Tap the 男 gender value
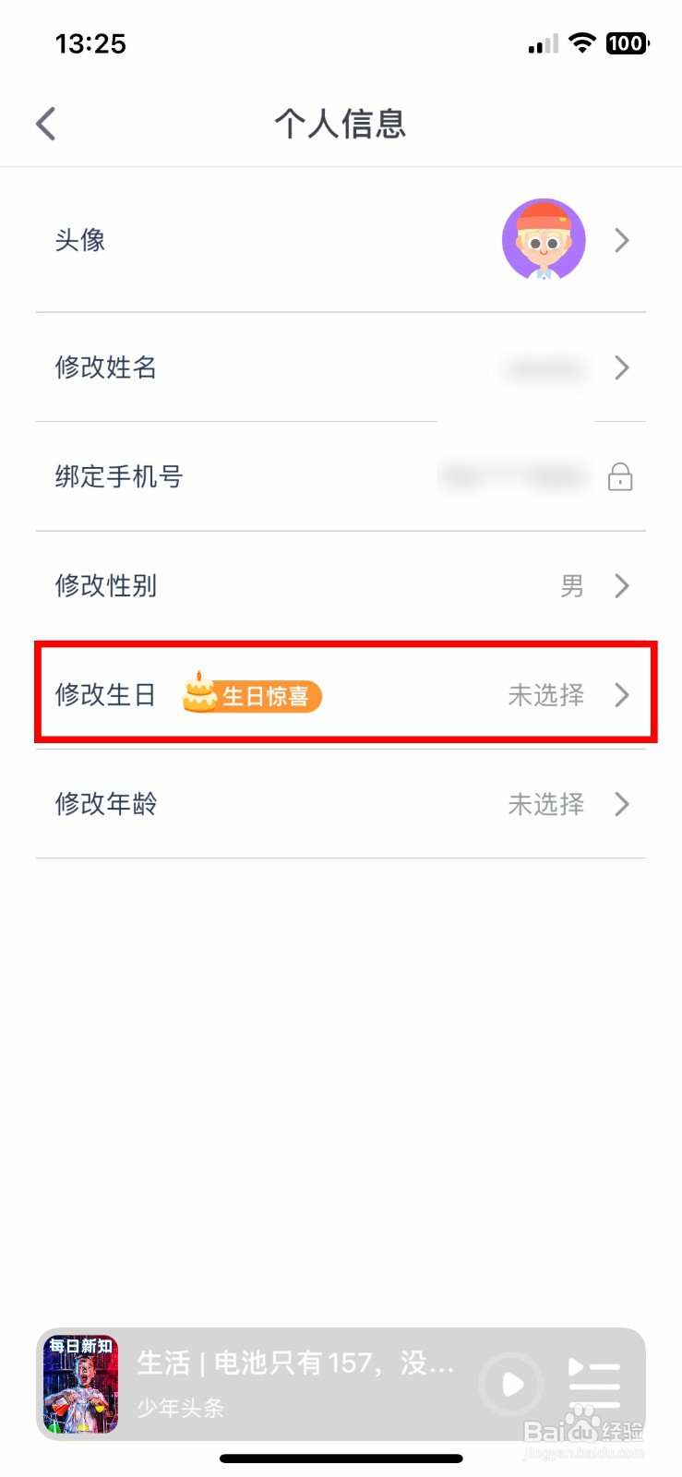 click(x=572, y=586)
